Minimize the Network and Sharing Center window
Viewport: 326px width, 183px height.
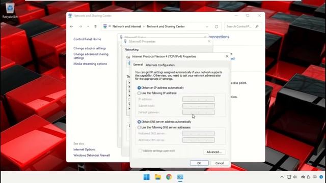click(236, 16)
